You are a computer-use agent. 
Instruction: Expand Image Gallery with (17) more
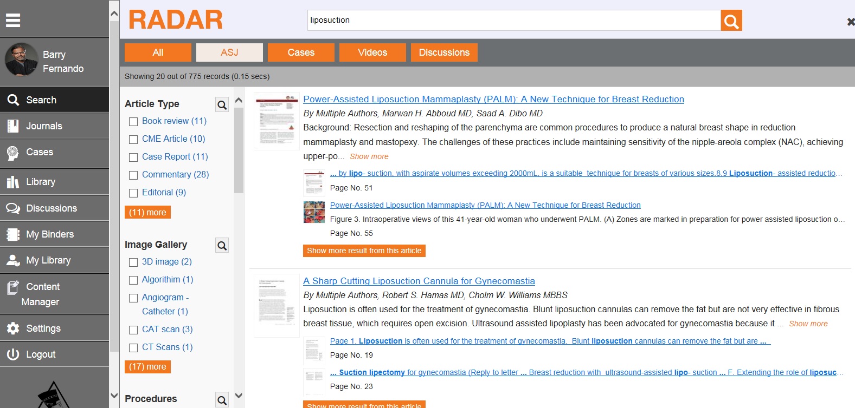click(147, 366)
